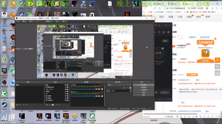Add a new scene with the plus icon
The width and height of the screenshot is (222, 124).
coord(17,105)
